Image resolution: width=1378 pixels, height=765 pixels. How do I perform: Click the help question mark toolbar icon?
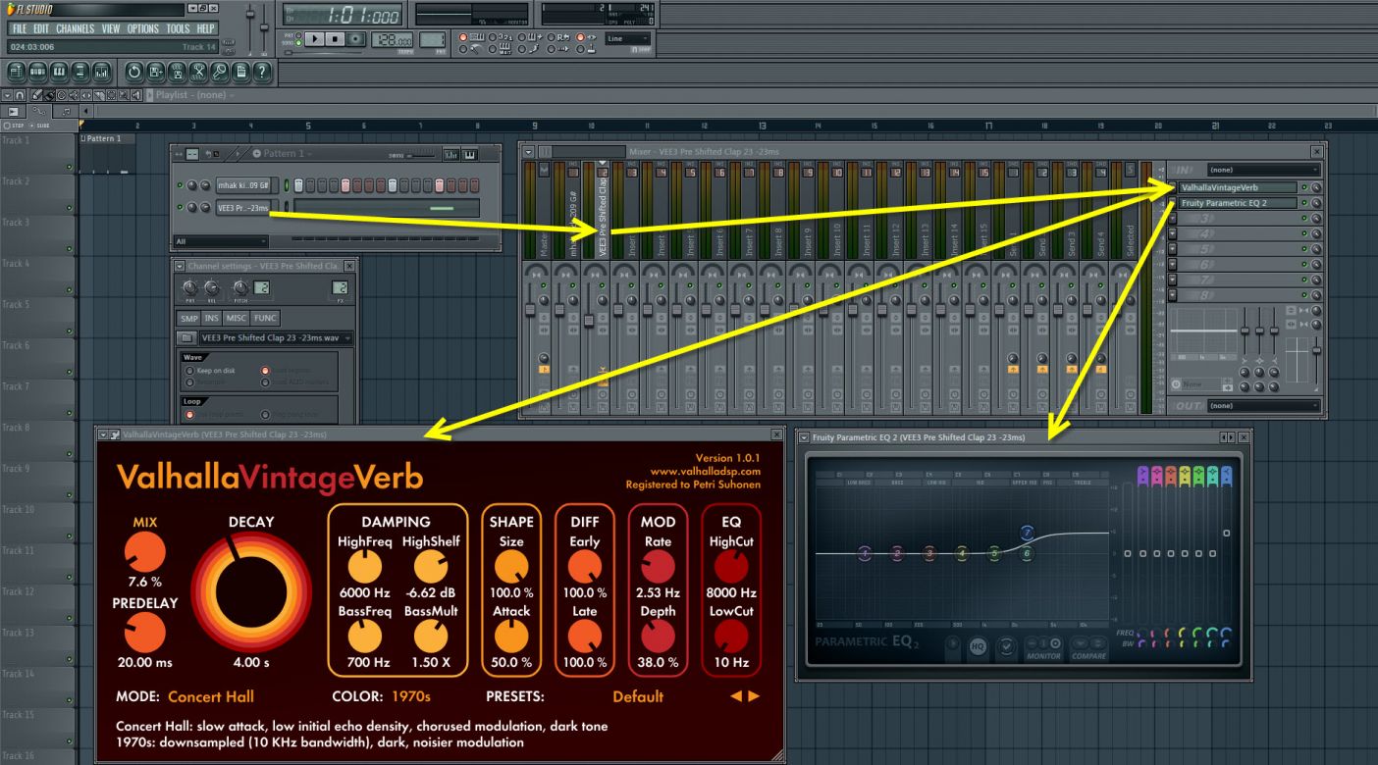tap(262, 72)
